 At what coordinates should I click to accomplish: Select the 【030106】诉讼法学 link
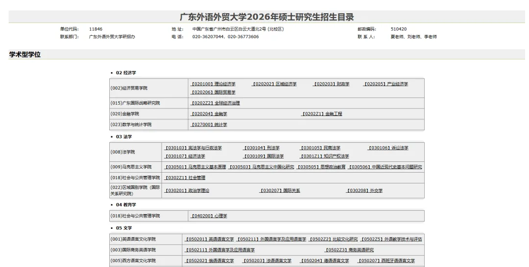[387, 148]
